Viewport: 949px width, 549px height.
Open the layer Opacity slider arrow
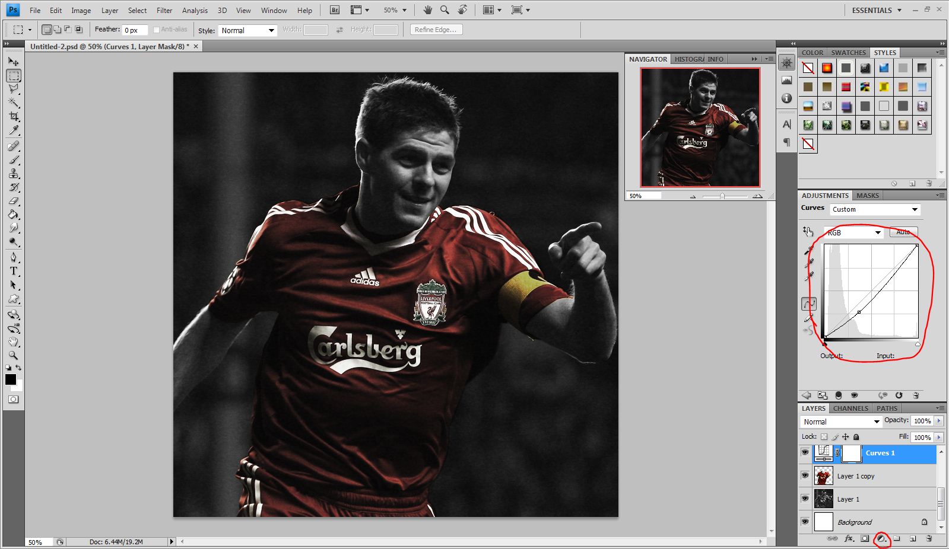click(939, 420)
